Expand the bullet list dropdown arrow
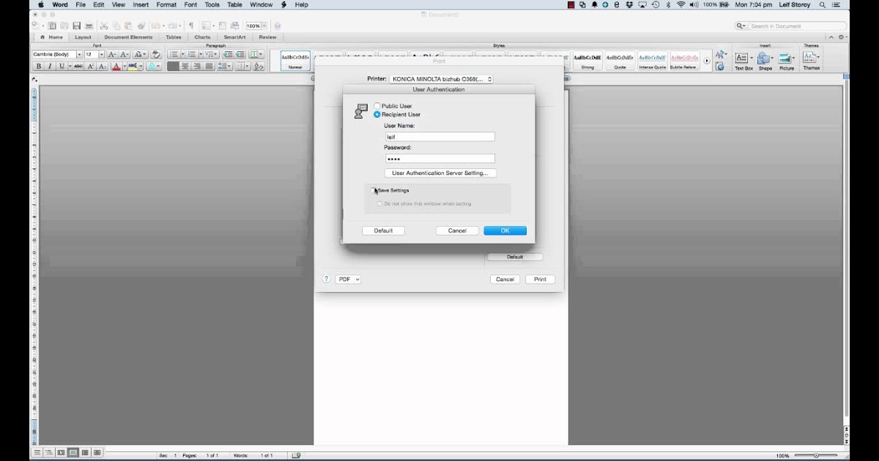 tap(182, 54)
